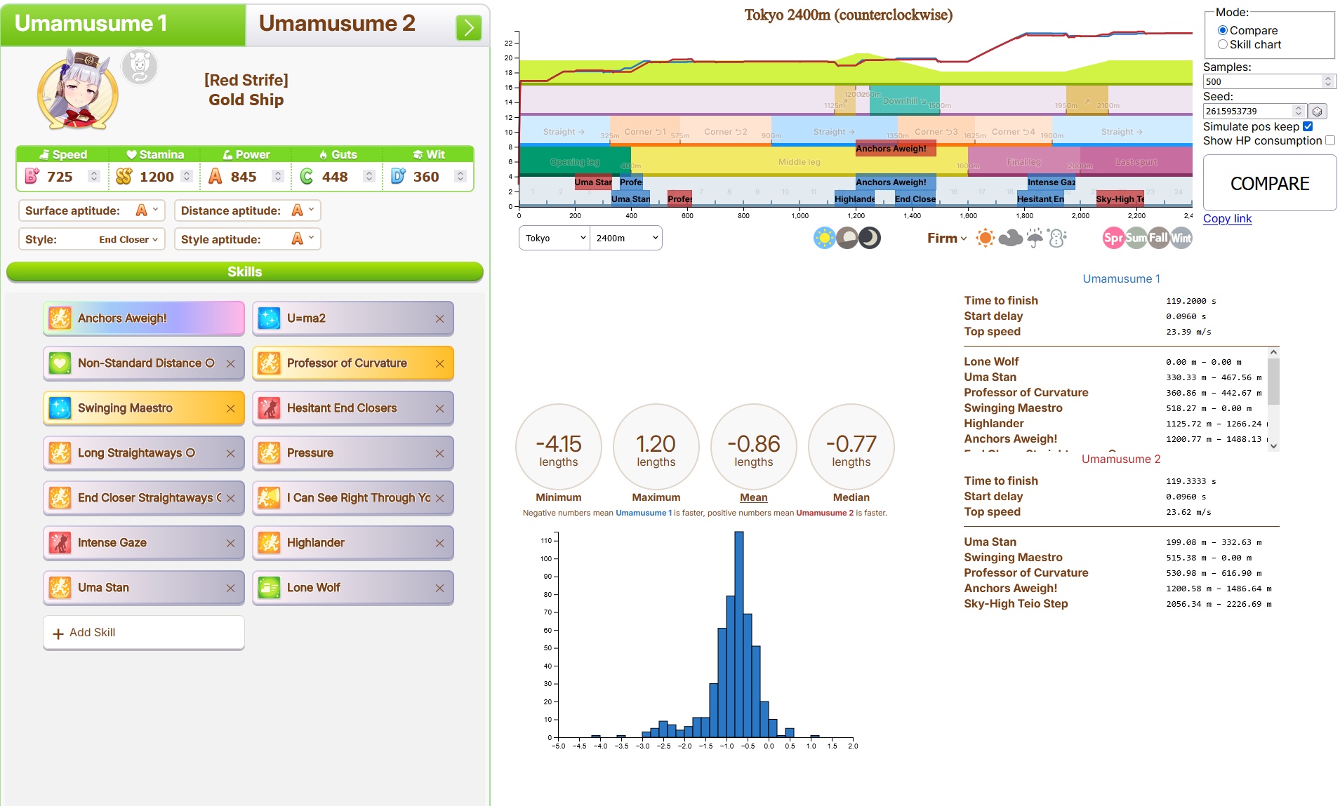
Task: Enable Show HP consumption checkbox
Action: 1329,140
